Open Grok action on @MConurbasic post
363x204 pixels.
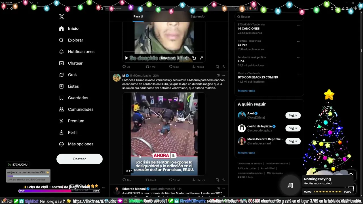(218, 76)
